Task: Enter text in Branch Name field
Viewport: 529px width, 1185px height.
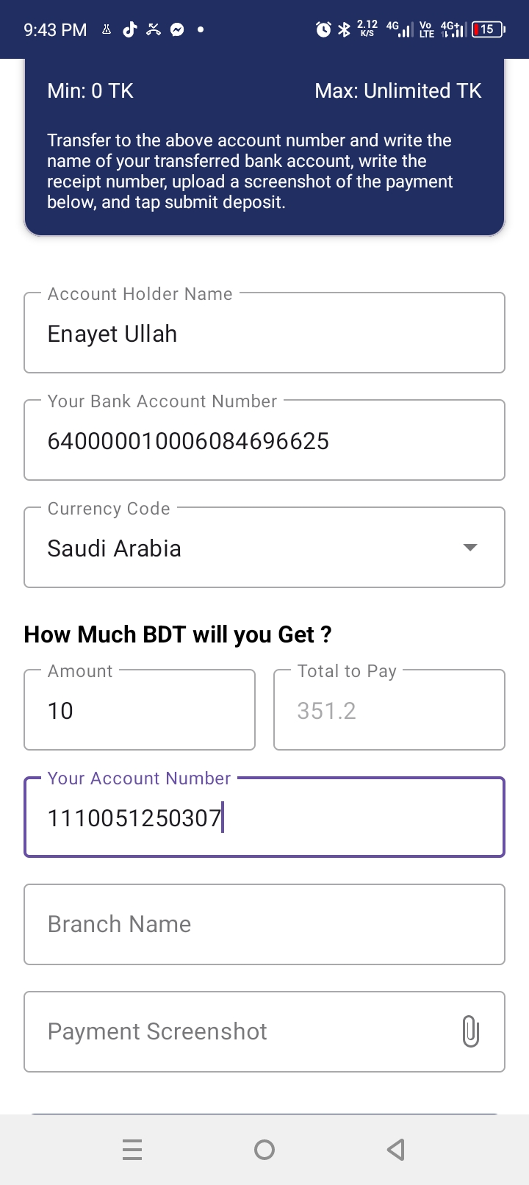Action: coord(264,924)
